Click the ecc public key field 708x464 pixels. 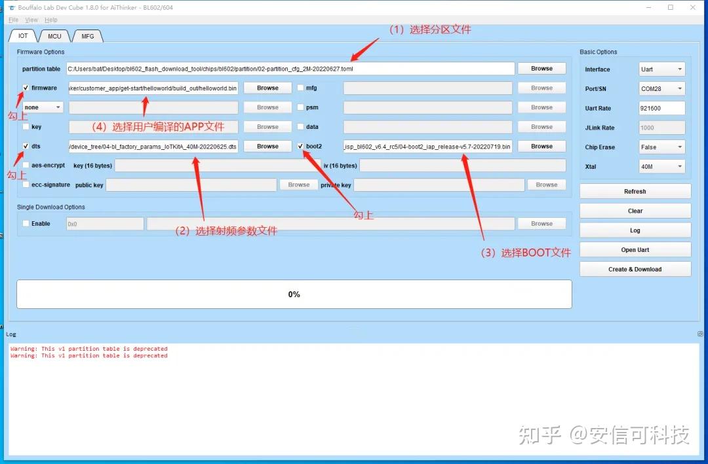click(x=191, y=185)
